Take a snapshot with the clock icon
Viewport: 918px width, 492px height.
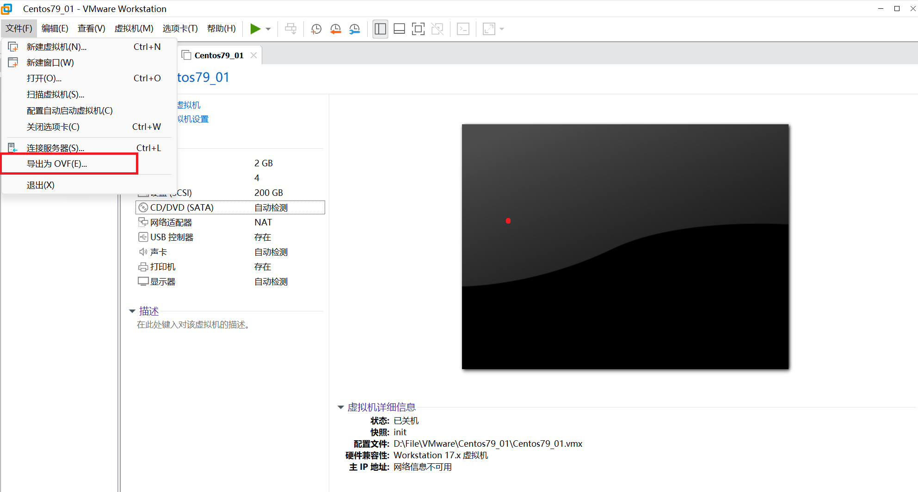(316, 29)
